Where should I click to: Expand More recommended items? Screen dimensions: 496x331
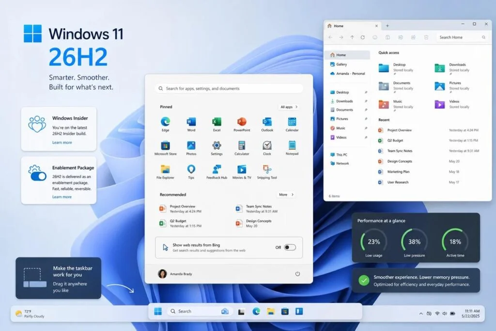coord(286,195)
